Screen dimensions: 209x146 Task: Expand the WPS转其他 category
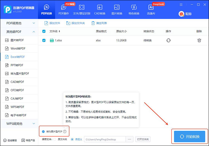19,123
